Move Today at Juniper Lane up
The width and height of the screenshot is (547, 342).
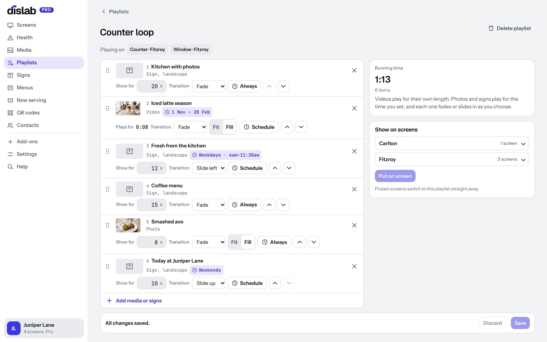tap(275, 283)
